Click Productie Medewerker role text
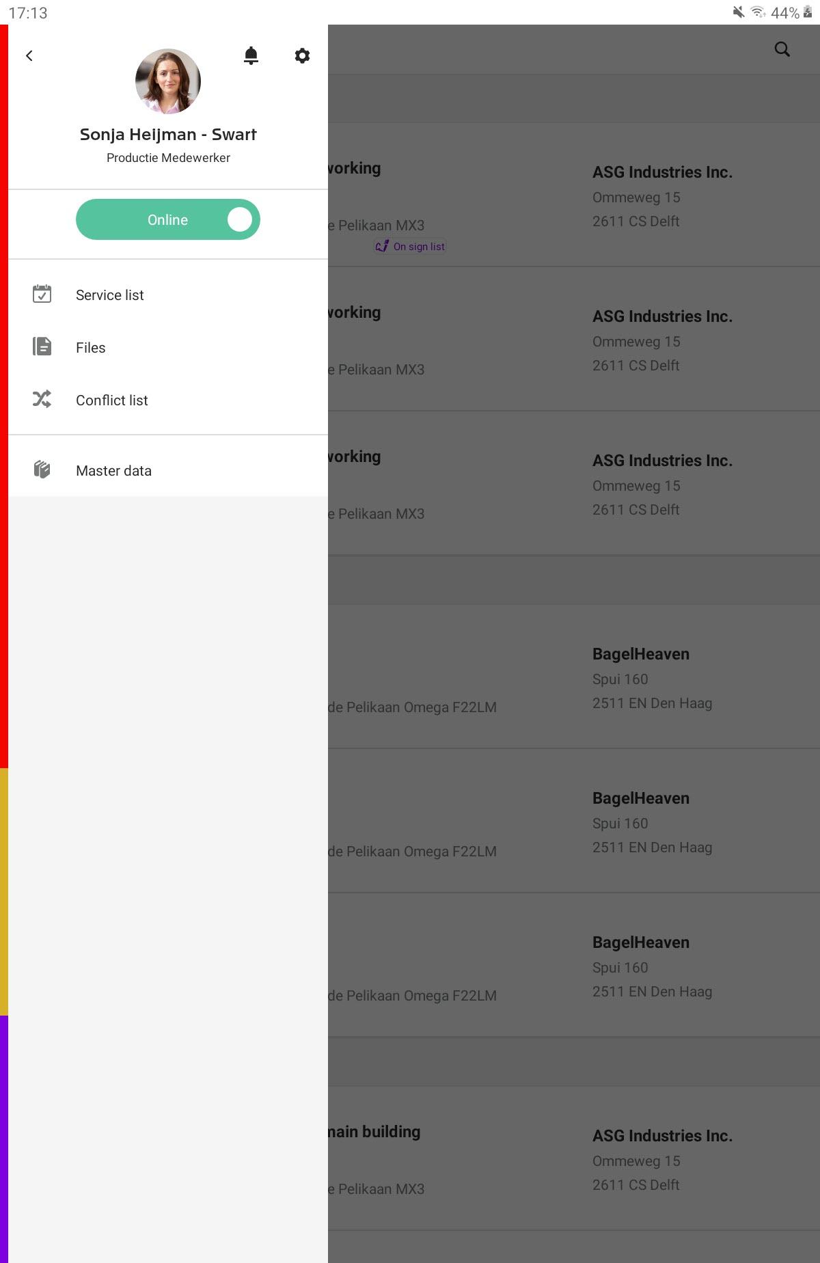 point(168,158)
